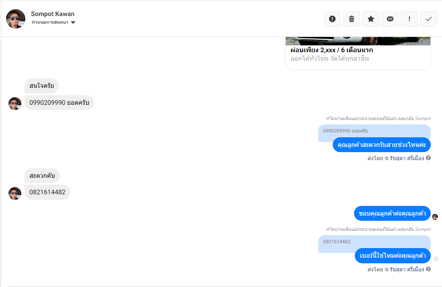This screenshot has height=287, width=442.
Task: Star this conversation as follow up
Action: 371,19
